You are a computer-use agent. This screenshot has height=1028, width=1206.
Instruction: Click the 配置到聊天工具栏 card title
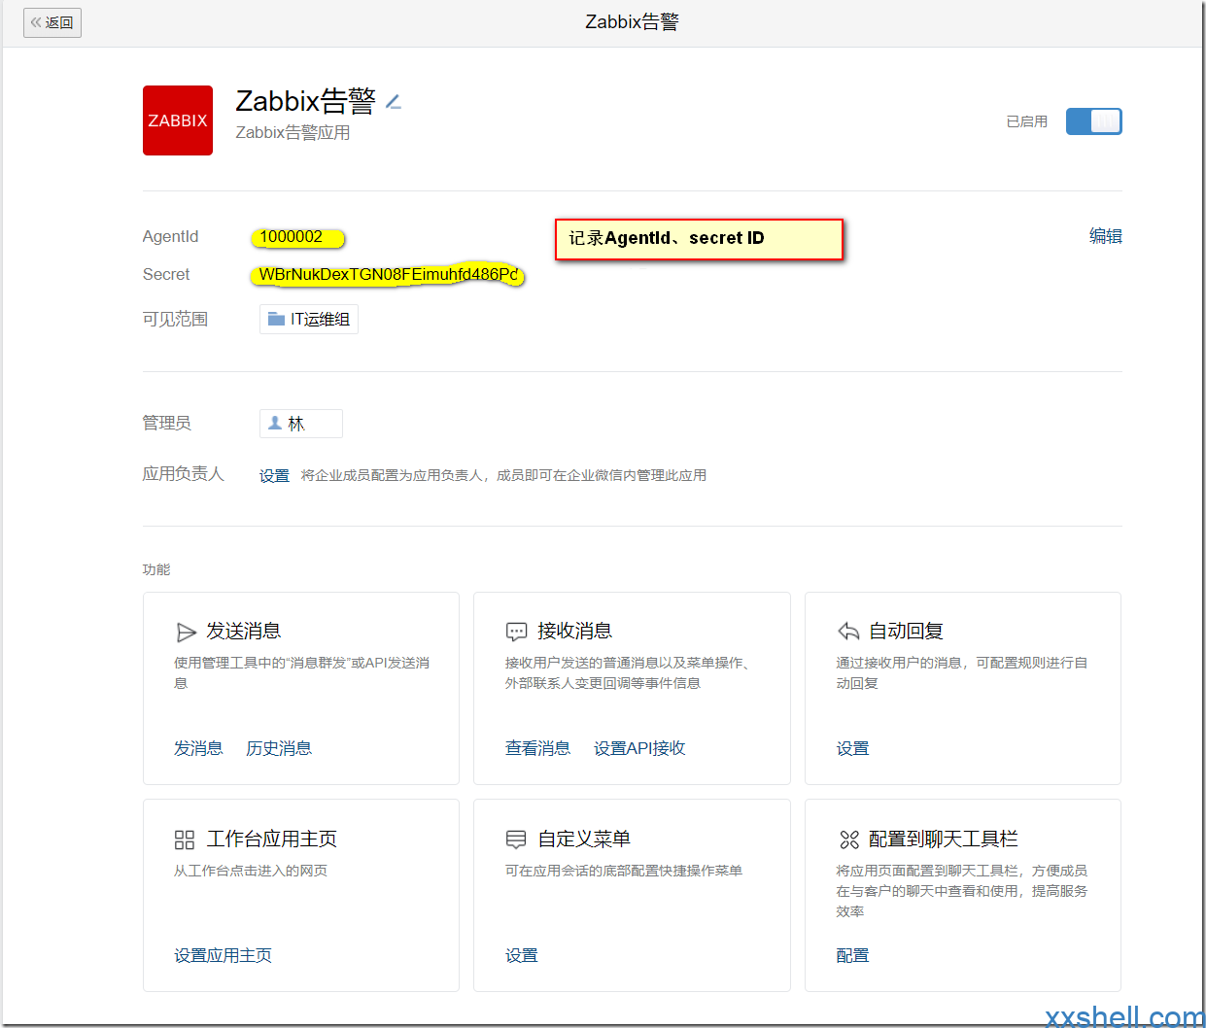tap(944, 840)
